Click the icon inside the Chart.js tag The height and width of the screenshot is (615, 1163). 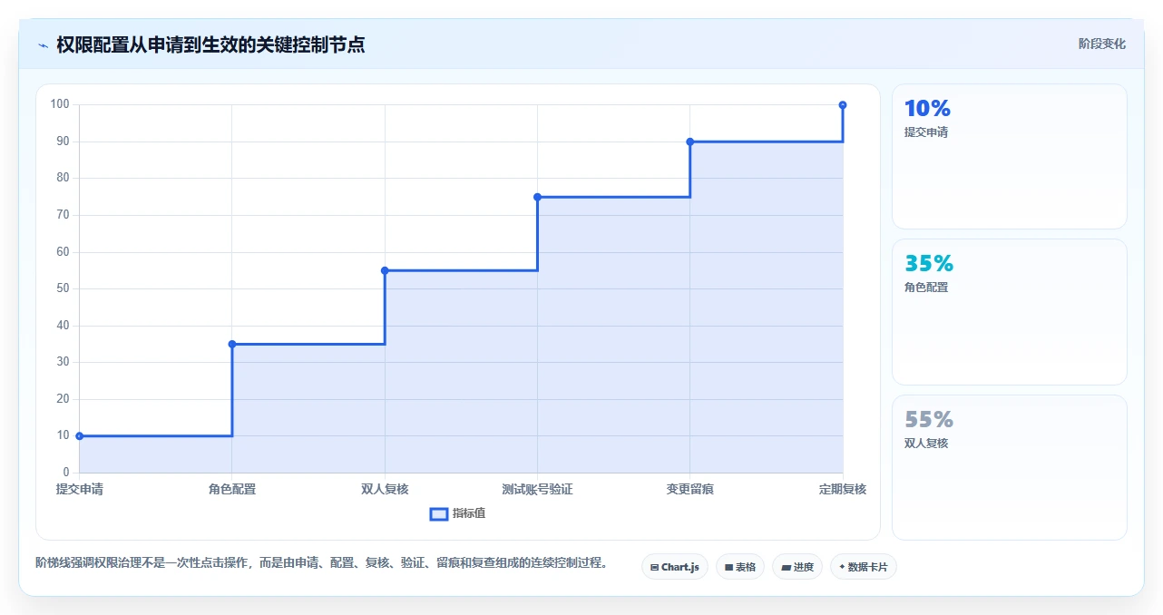click(654, 567)
